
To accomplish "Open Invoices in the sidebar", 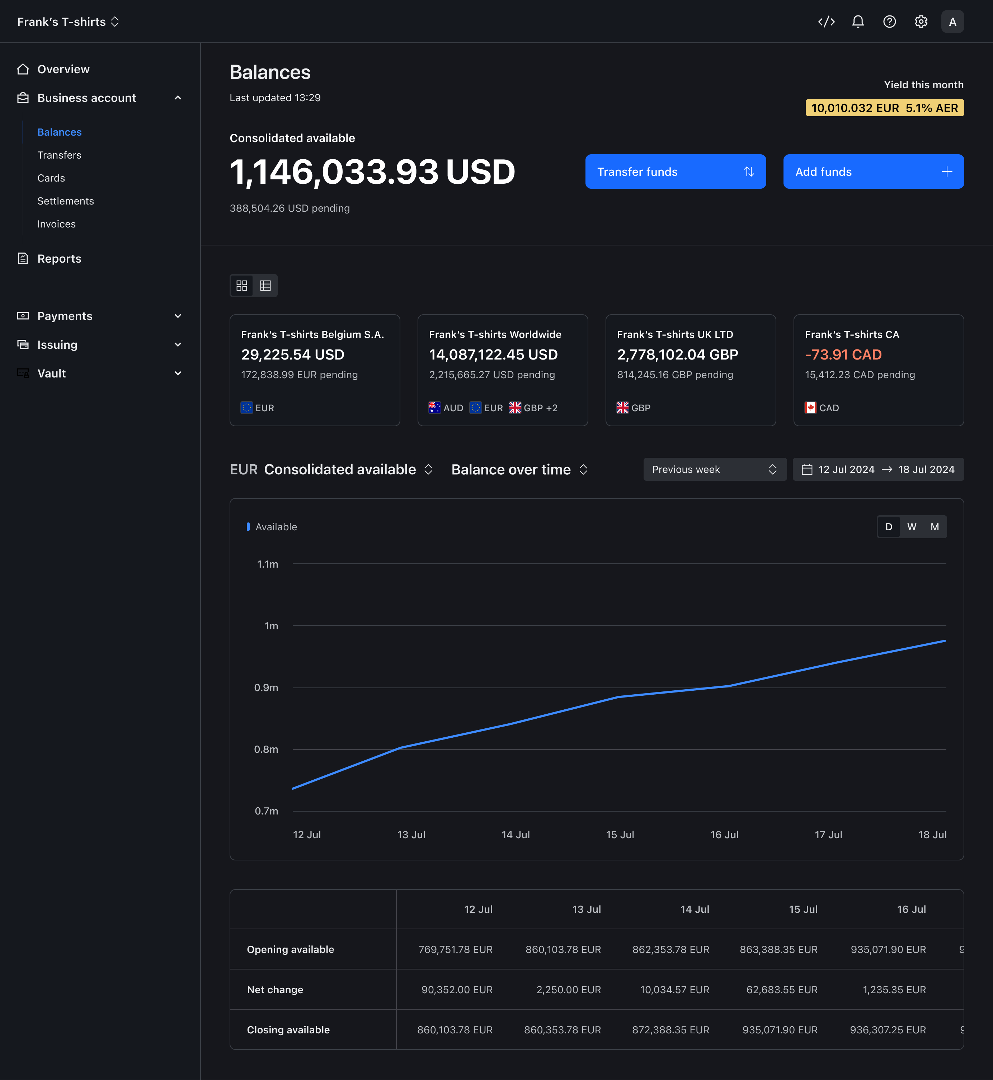I will click(56, 224).
